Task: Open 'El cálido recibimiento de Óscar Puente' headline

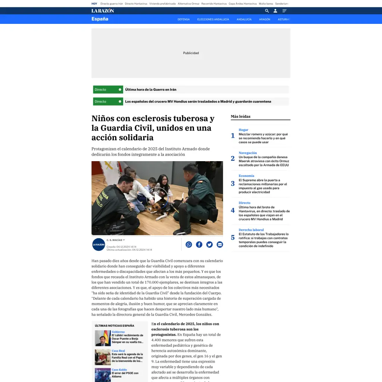Action: tap(128, 339)
